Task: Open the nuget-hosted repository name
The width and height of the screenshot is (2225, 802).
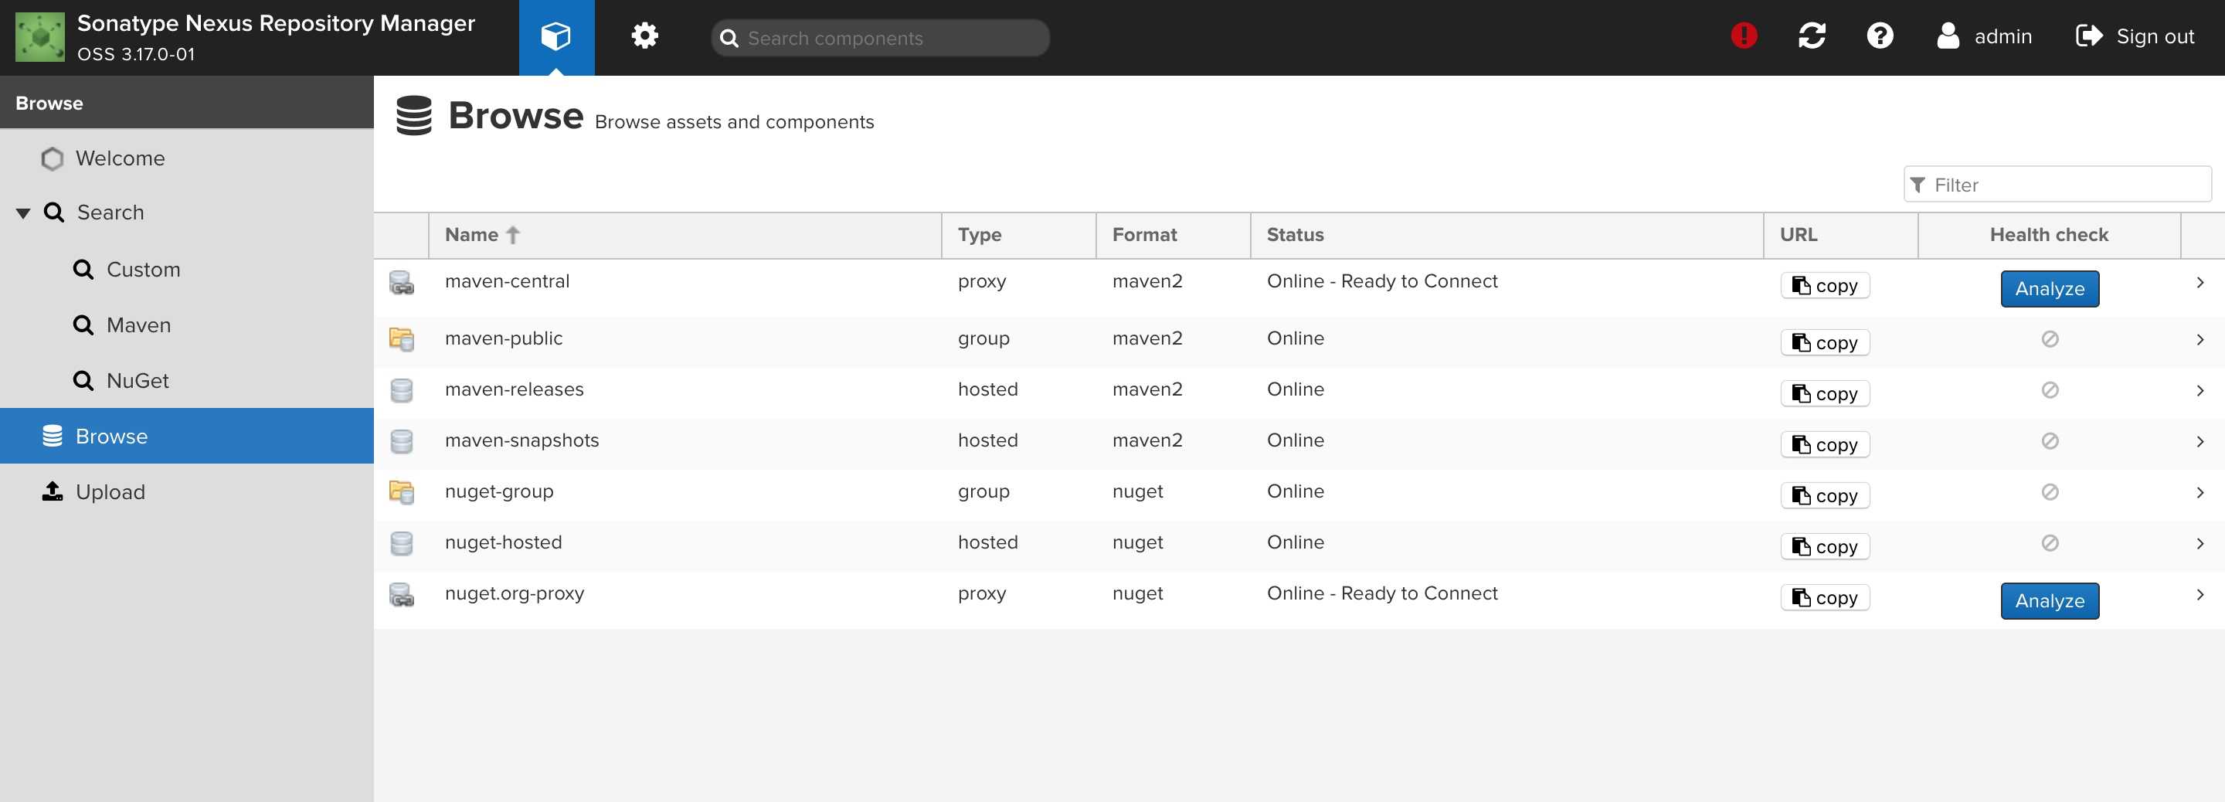Action: [504, 542]
